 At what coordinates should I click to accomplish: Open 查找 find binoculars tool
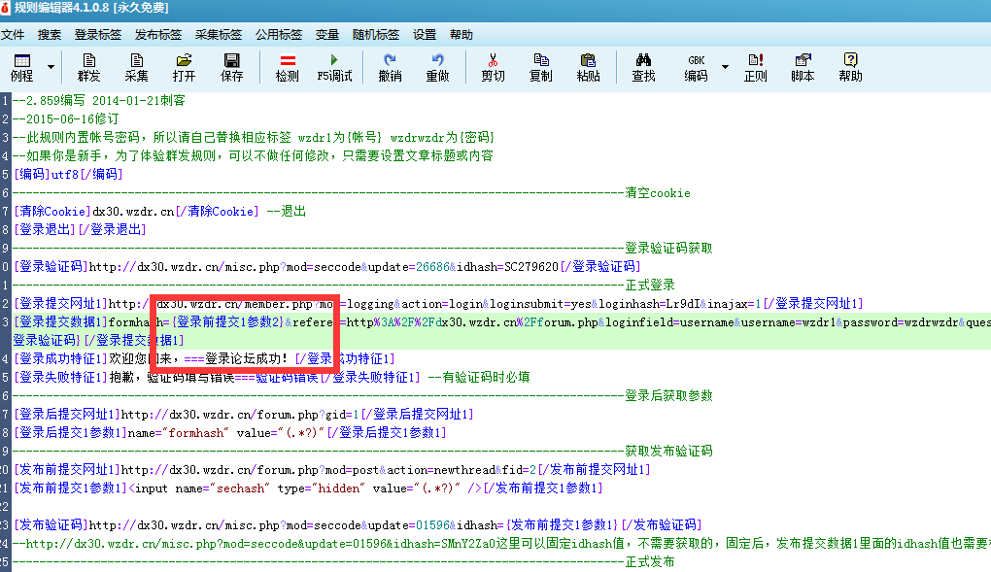(643, 67)
